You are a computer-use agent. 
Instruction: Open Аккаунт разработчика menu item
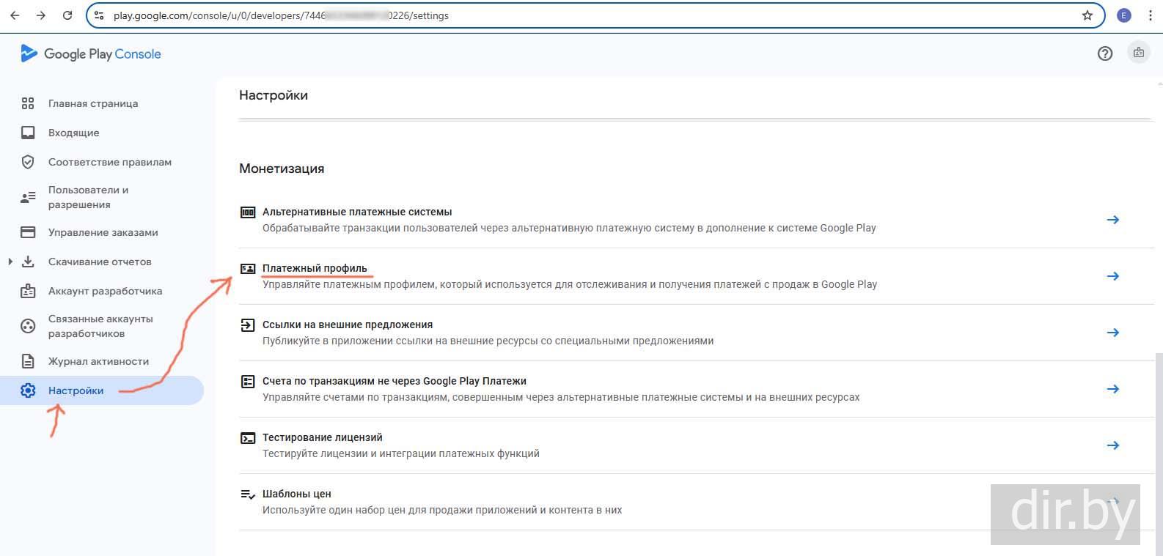coord(106,291)
